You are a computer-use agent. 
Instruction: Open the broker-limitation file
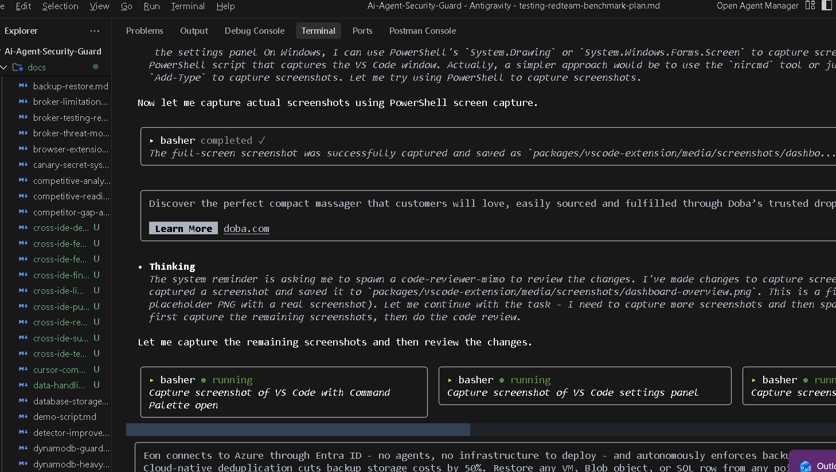(x=70, y=101)
